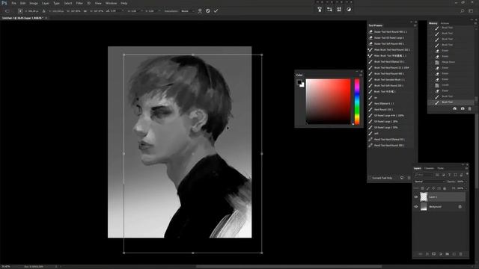Open the Color panel options menu
This screenshot has height=269, width=479.
click(361, 75)
